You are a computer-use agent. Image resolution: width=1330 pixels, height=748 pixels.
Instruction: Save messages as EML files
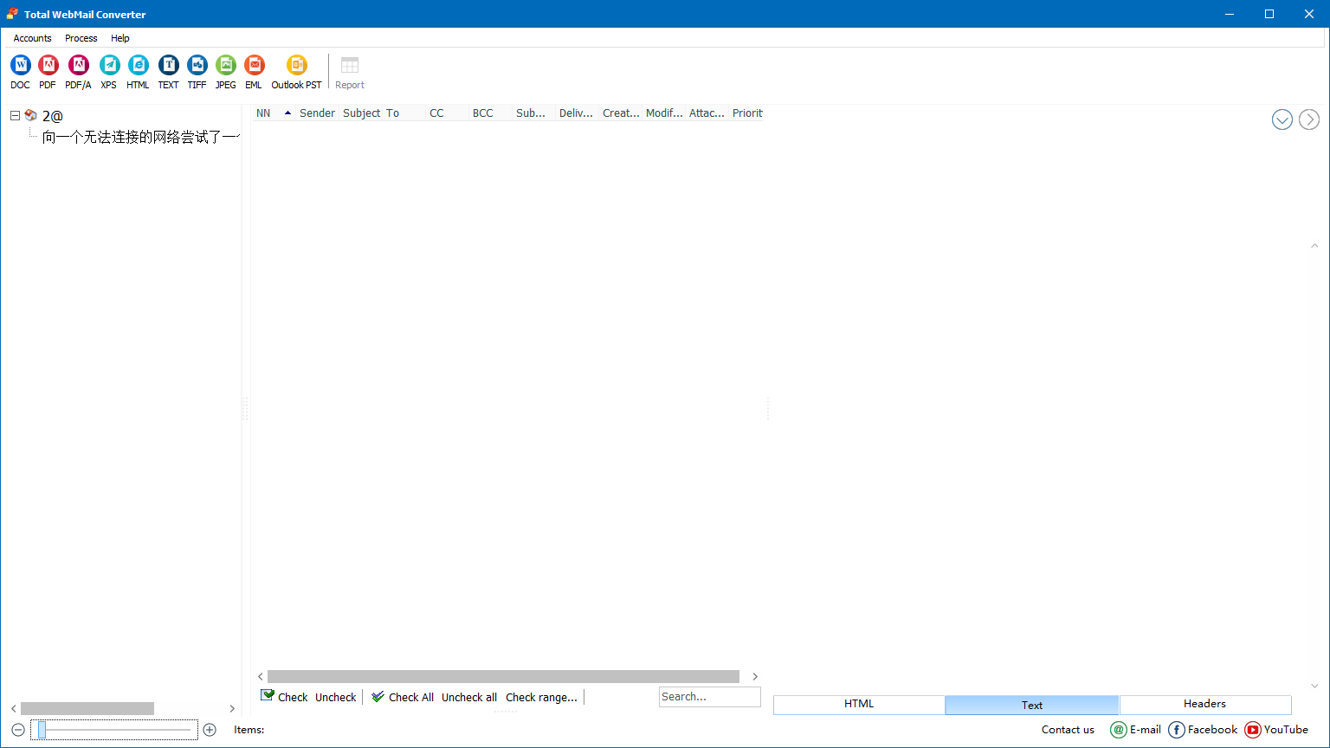[x=254, y=72]
